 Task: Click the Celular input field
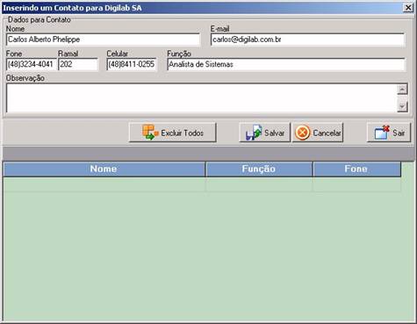click(132, 64)
